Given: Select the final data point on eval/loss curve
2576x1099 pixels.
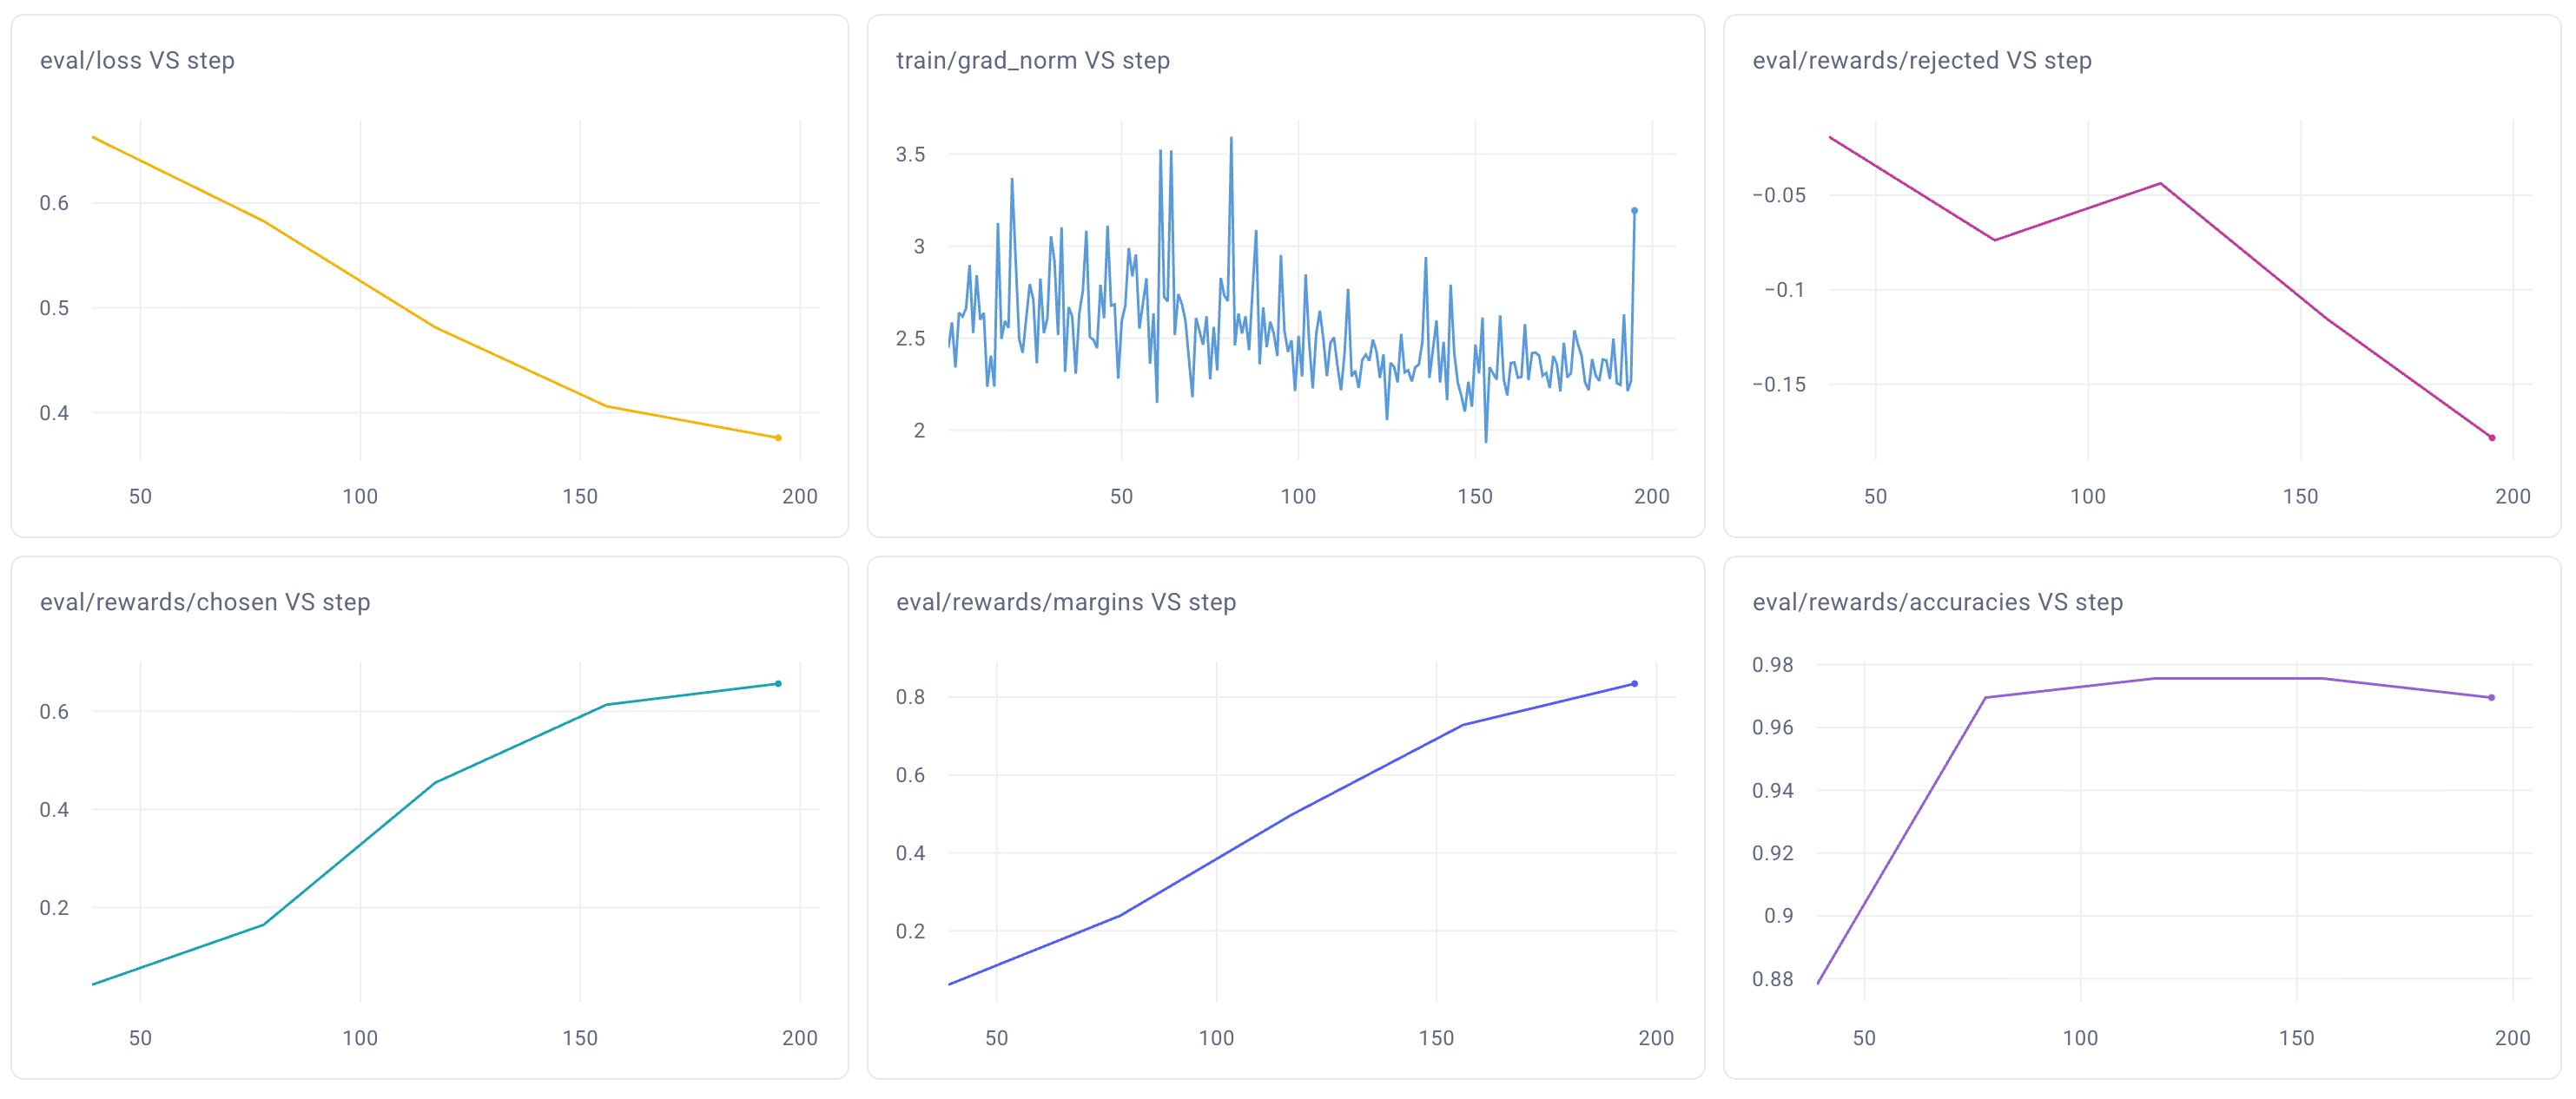Looking at the screenshot, I should click(x=777, y=437).
